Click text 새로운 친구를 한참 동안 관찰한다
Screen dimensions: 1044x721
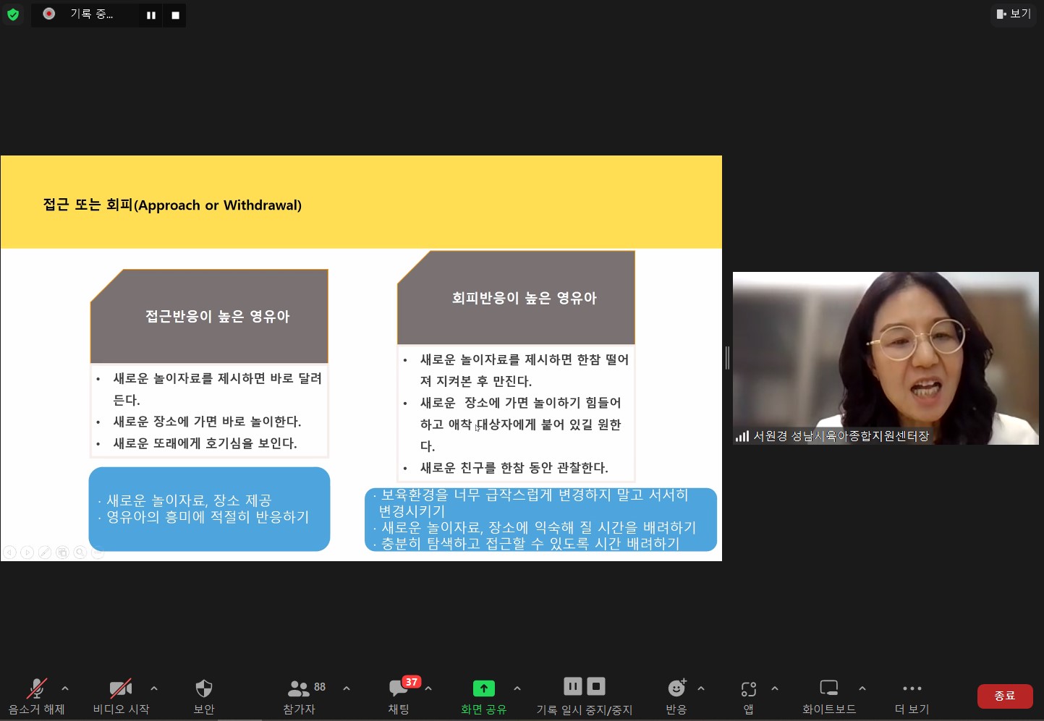[514, 468]
